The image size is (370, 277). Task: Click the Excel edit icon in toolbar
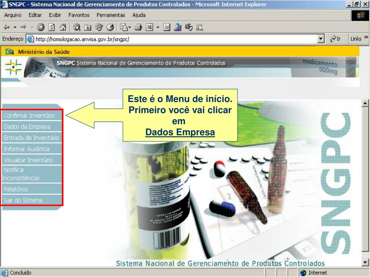149,27
